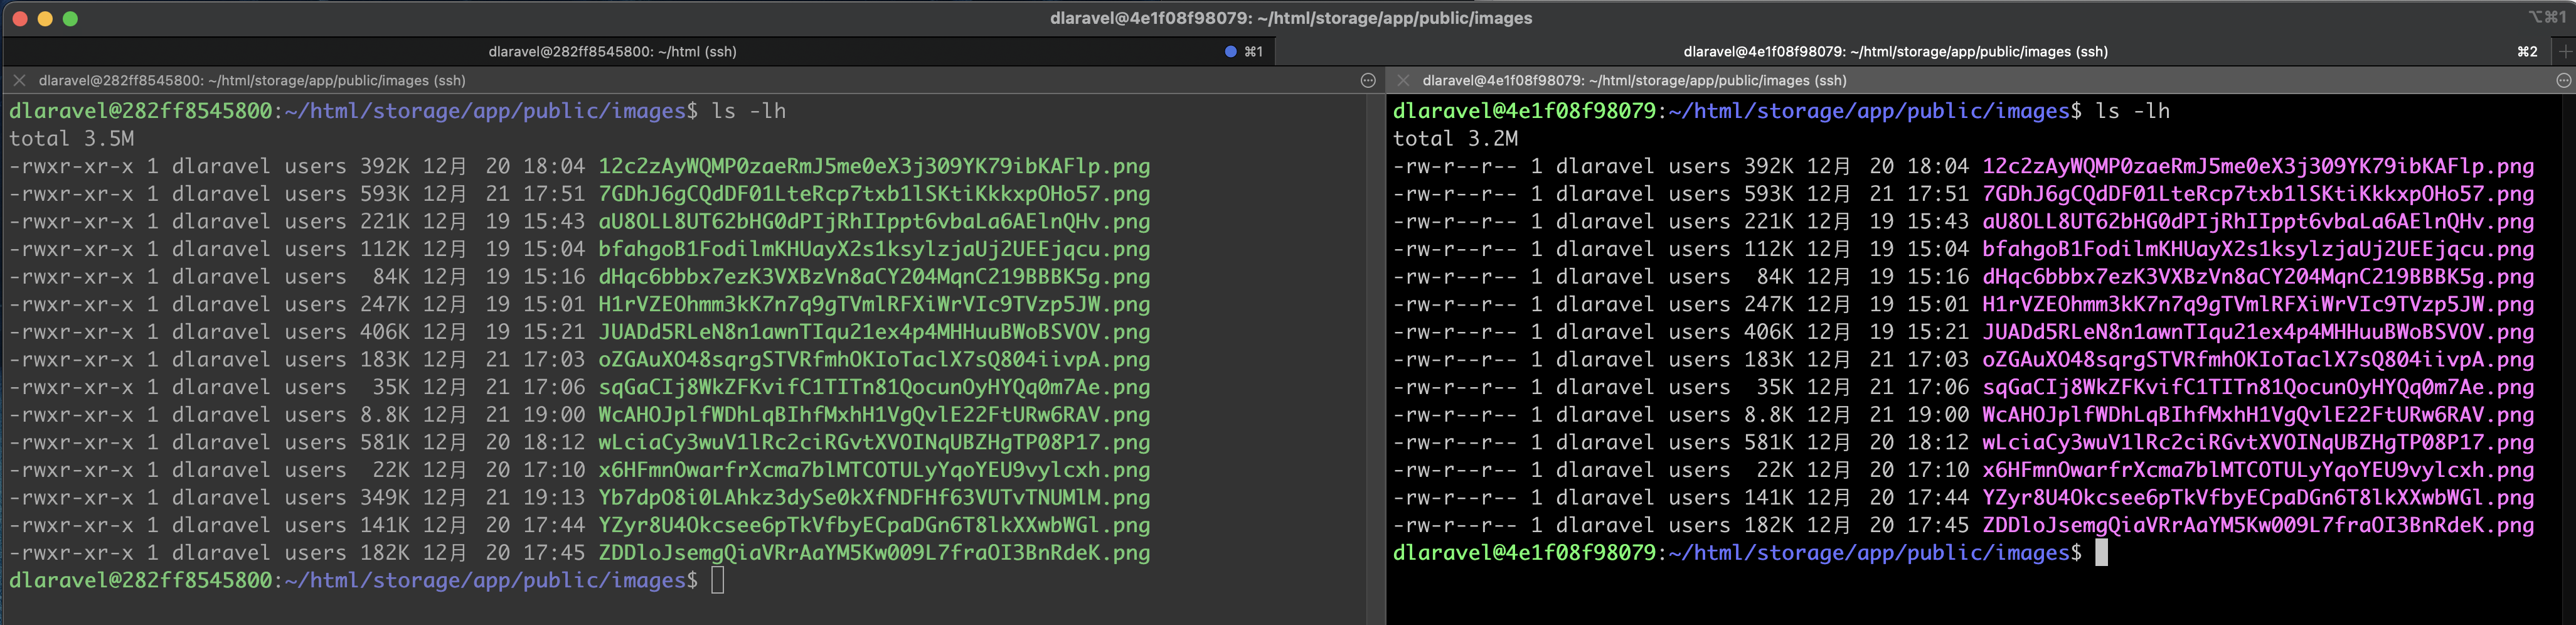Click left pane bottom prompt dlaravel@282ff8545800

(141, 580)
